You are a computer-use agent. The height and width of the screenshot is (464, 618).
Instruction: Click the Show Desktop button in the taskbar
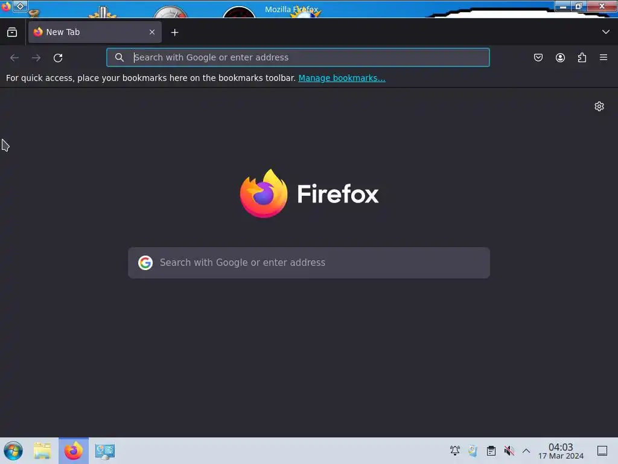[602, 451]
